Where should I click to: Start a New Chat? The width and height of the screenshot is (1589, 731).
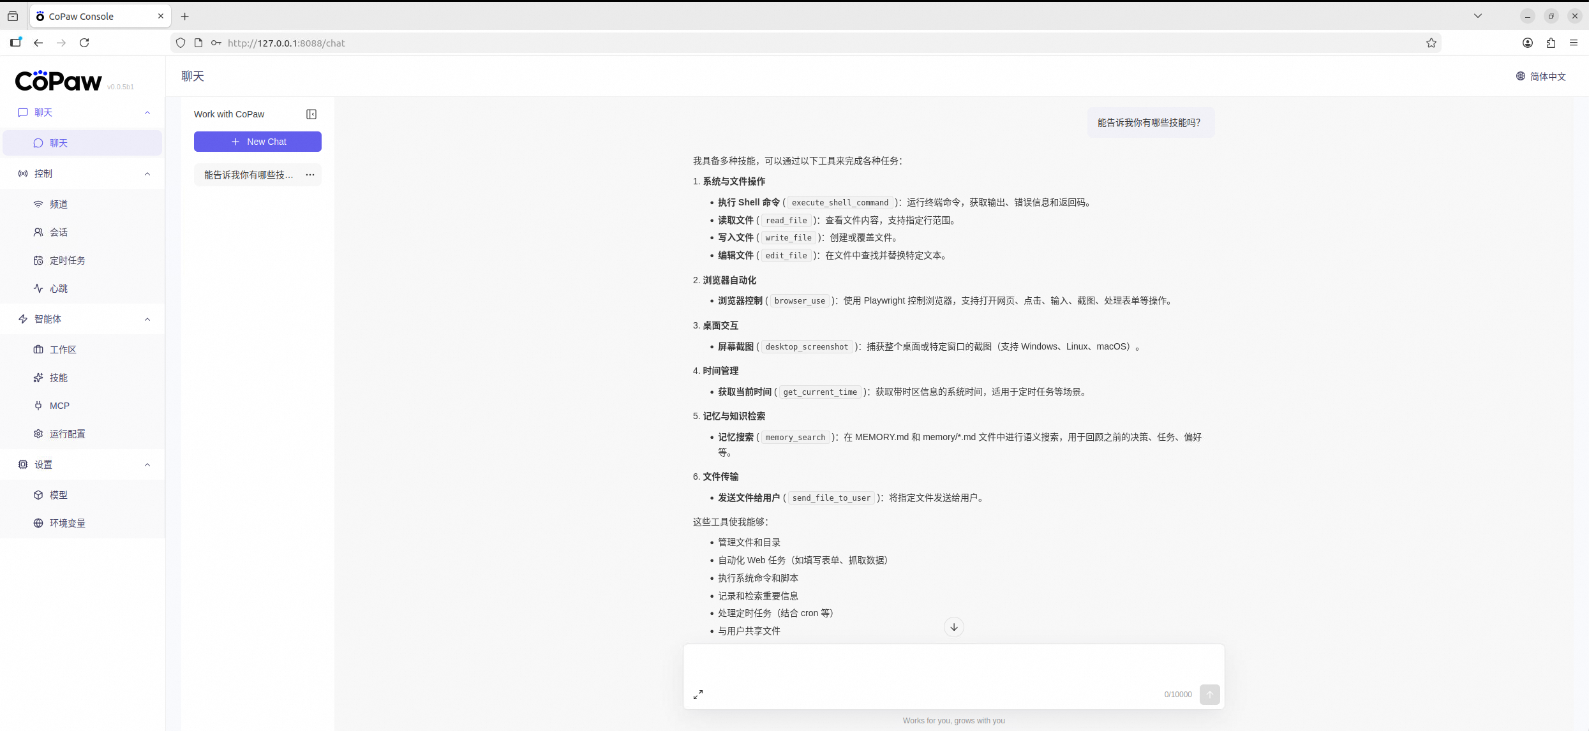258,142
